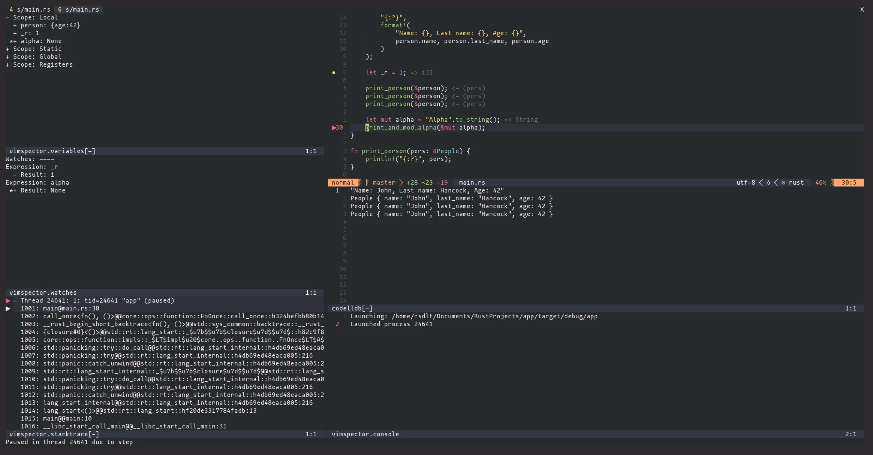Focus the 'vimspector.watches' window title bar
Viewport: 873px width, 455px height.
click(165, 292)
